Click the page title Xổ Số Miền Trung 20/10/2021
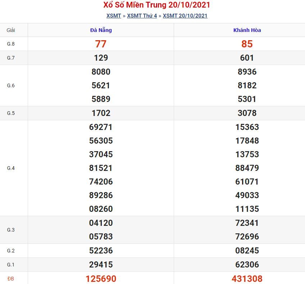The width and height of the screenshot is (305, 284). pos(156,5)
